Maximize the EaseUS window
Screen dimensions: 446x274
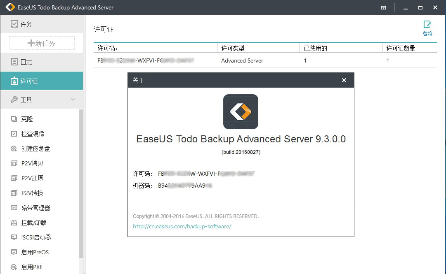coord(420,8)
